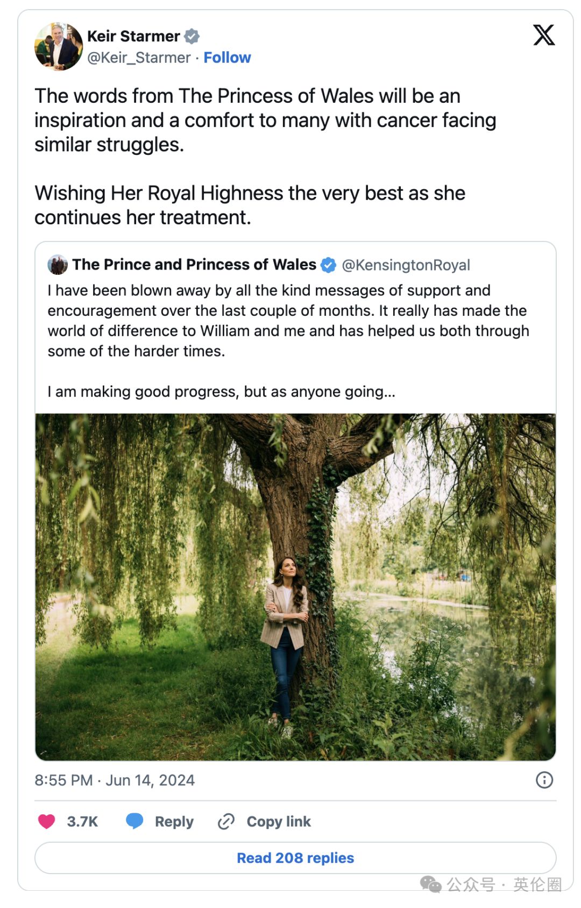Click the X logo in top corner
Screen dimensions: 581x908
point(544,35)
